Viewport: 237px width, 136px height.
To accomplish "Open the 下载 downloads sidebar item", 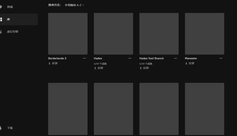I will (x=10, y=128).
